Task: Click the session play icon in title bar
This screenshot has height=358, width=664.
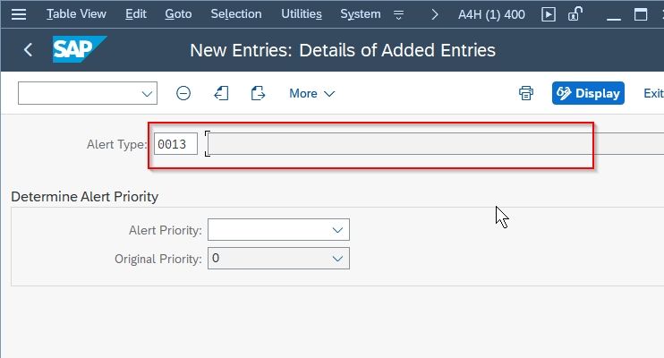Action: coord(549,15)
